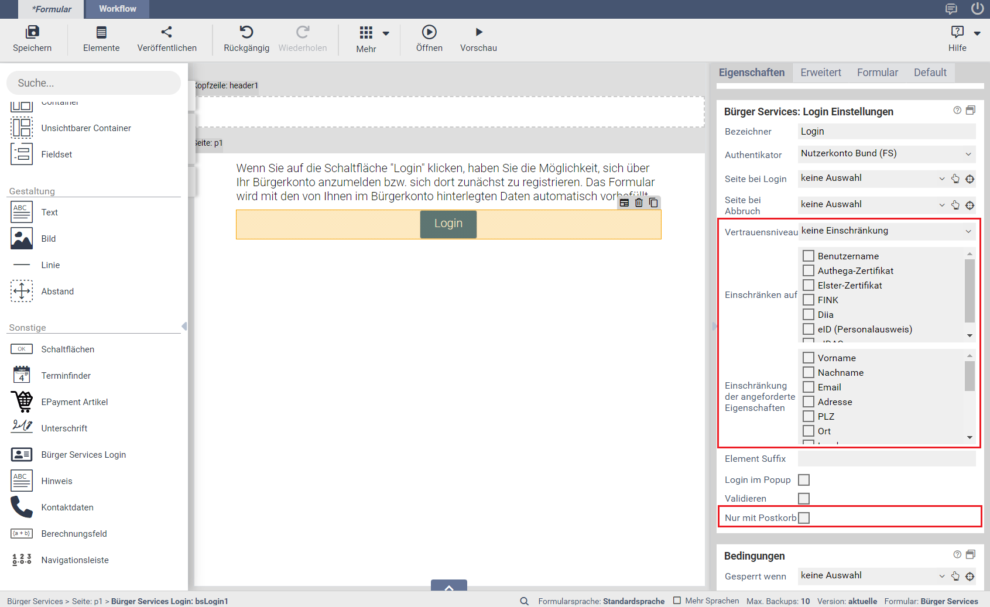Check the Elster-Zertifikat option
The height and width of the screenshot is (607, 990).
point(809,285)
